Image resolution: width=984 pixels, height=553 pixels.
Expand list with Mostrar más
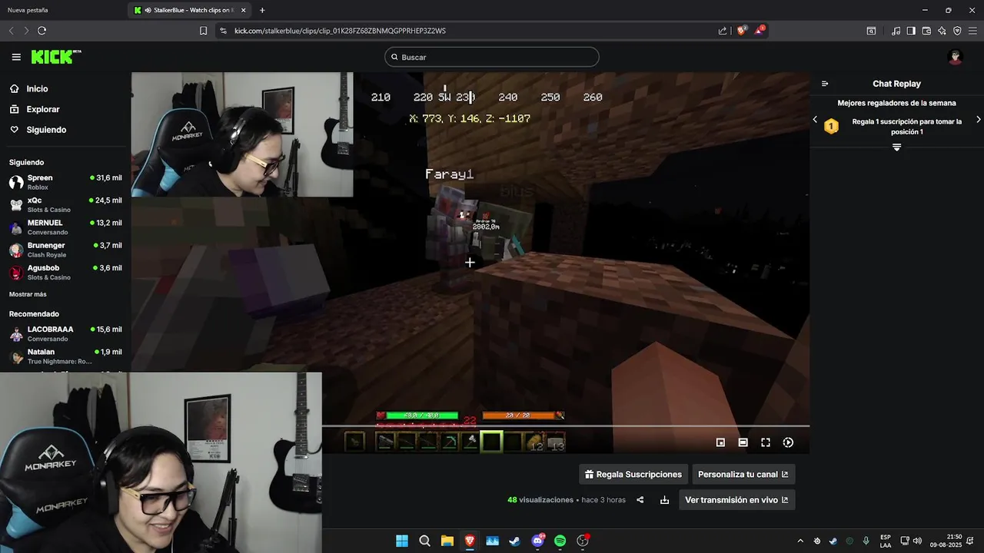point(28,294)
